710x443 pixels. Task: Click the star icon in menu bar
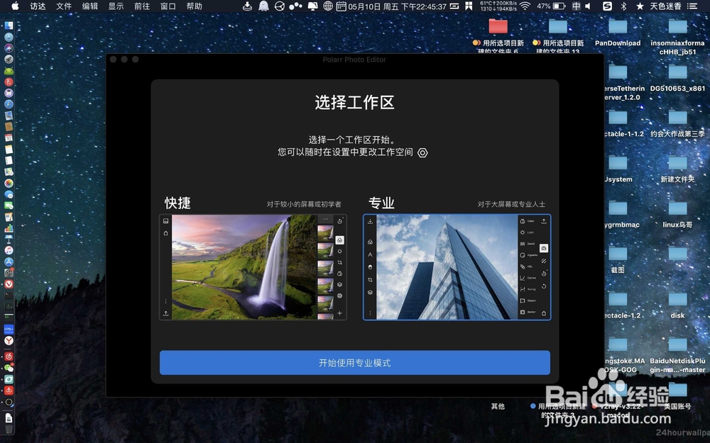point(640,6)
